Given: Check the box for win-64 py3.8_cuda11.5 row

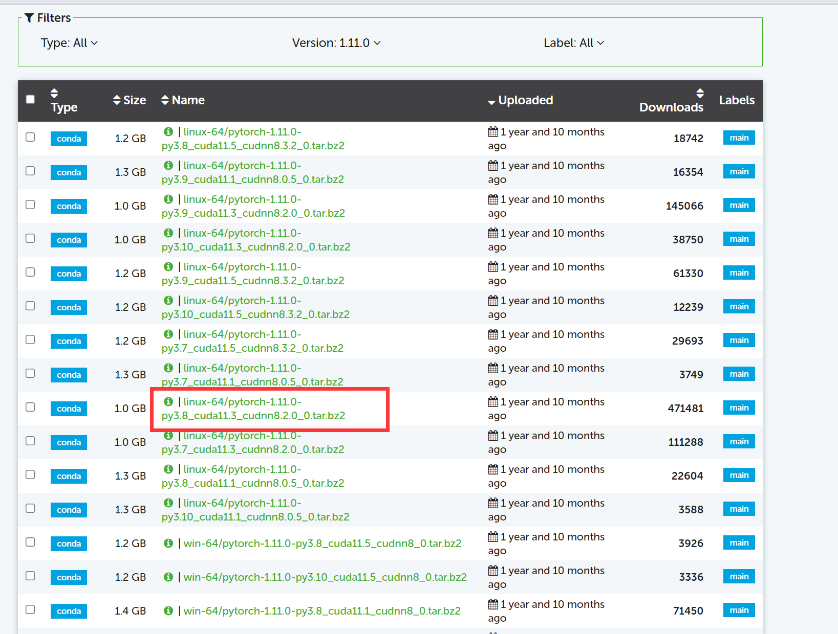Looking at the screenshot, I should click(x=30, y=542).
